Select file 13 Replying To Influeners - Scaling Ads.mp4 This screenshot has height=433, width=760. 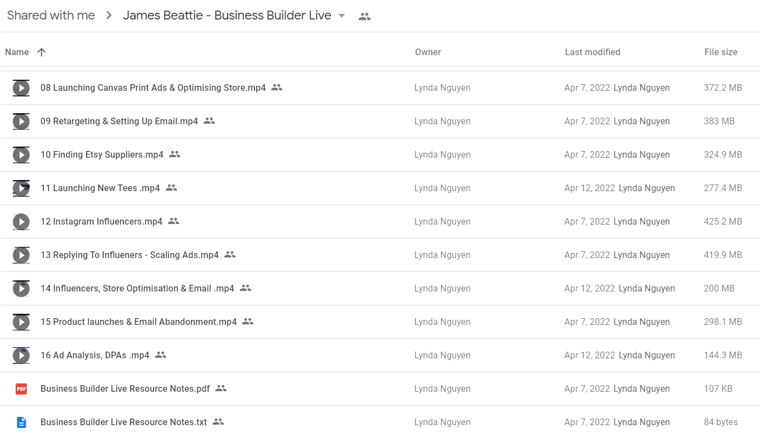[x=129, y=255]
